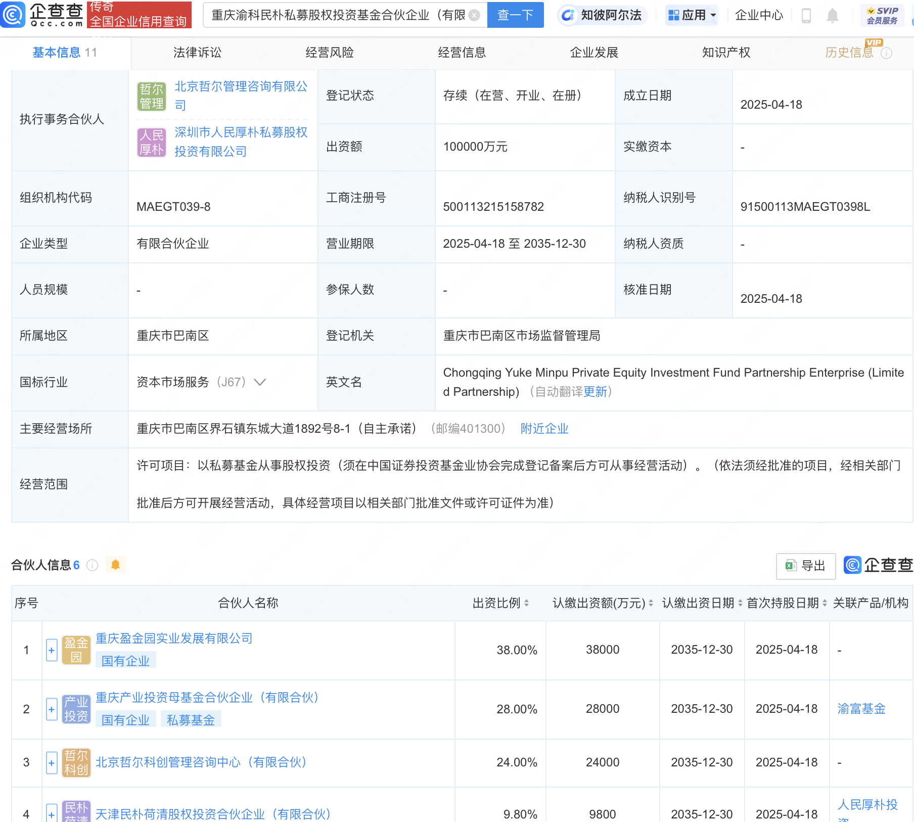
Task: Click the 100000万元 capital value
Action: [x=475, y=147]
